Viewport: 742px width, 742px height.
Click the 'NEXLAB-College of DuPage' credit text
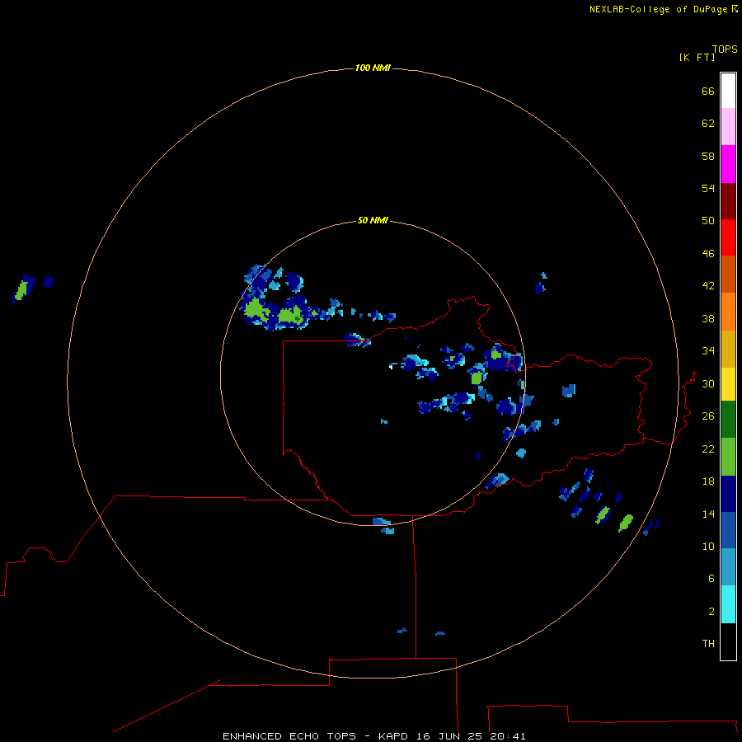click(659, 9)
